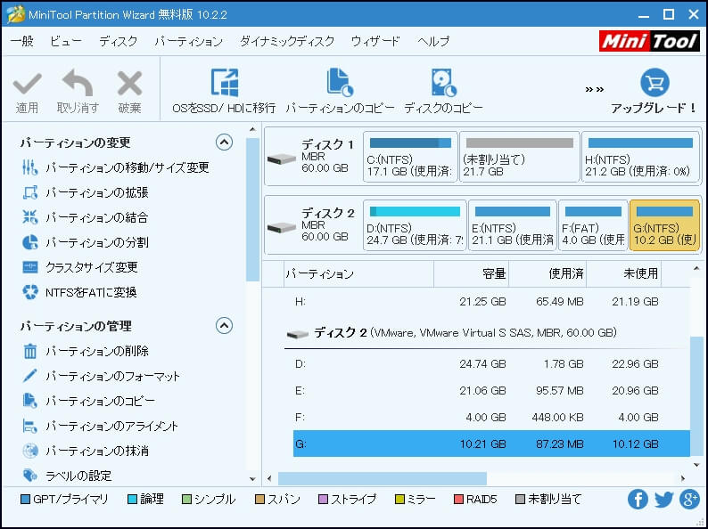708x529 pixels.
Task: Sort by the 容量 column header
Action: [471, 273]
